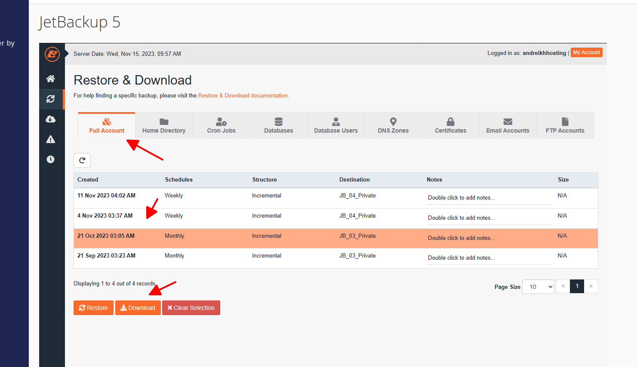Click the Schedules column header

(179, 180)
